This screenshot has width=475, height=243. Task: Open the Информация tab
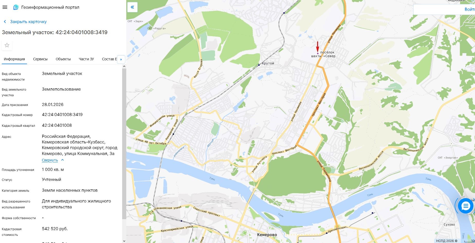[x=14, y=59]
